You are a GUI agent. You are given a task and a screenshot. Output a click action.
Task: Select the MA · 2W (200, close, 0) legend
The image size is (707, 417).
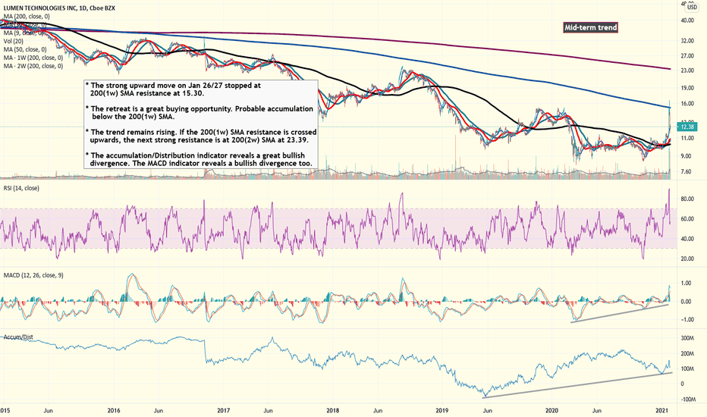pos(33,66)
